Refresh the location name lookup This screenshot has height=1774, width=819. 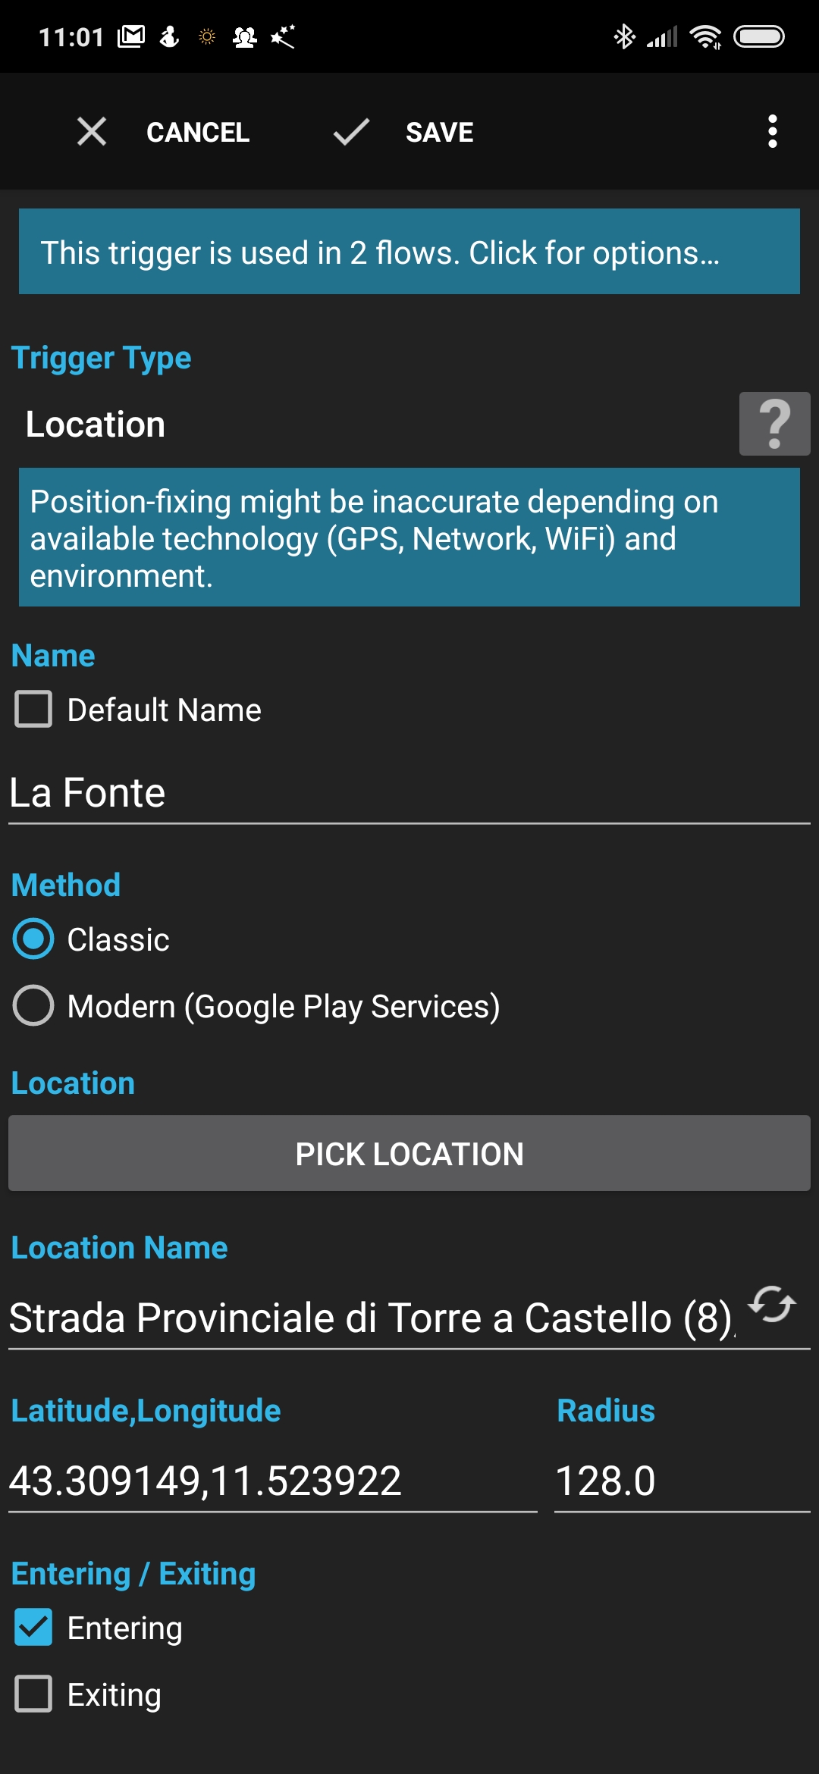tap(772, 1305)
